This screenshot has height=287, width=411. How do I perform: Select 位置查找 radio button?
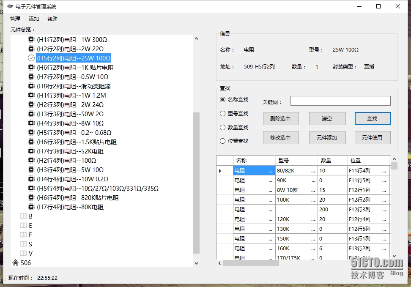222,141
